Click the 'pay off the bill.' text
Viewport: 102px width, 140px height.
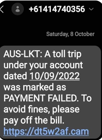coord(34,120)
